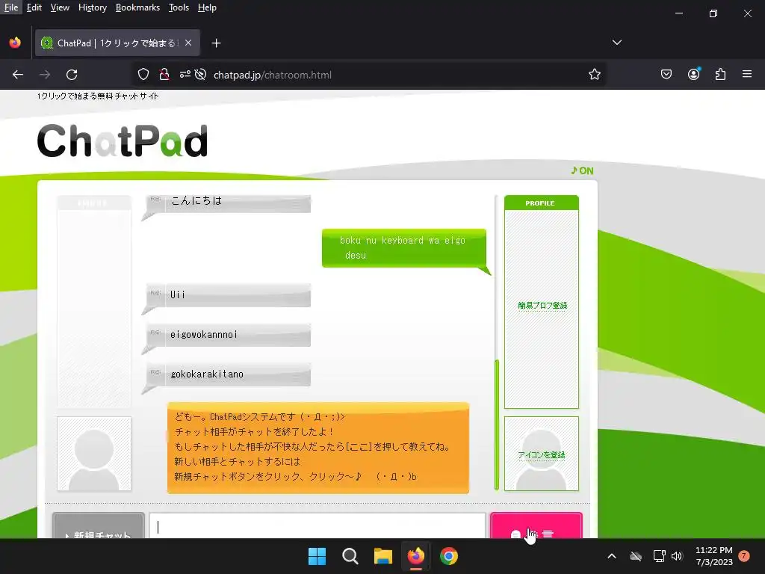
Task: Open a new browser tab
Action: [x=216, y=43]
